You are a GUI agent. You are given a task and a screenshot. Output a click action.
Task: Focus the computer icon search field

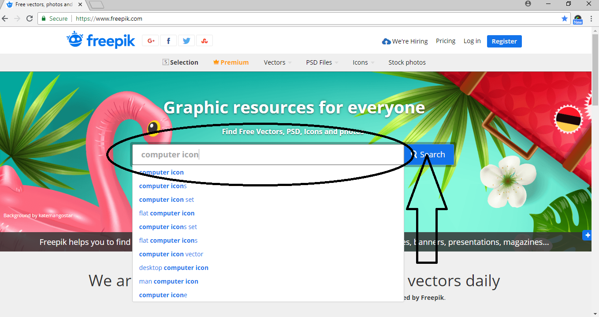tap(268, 155)
